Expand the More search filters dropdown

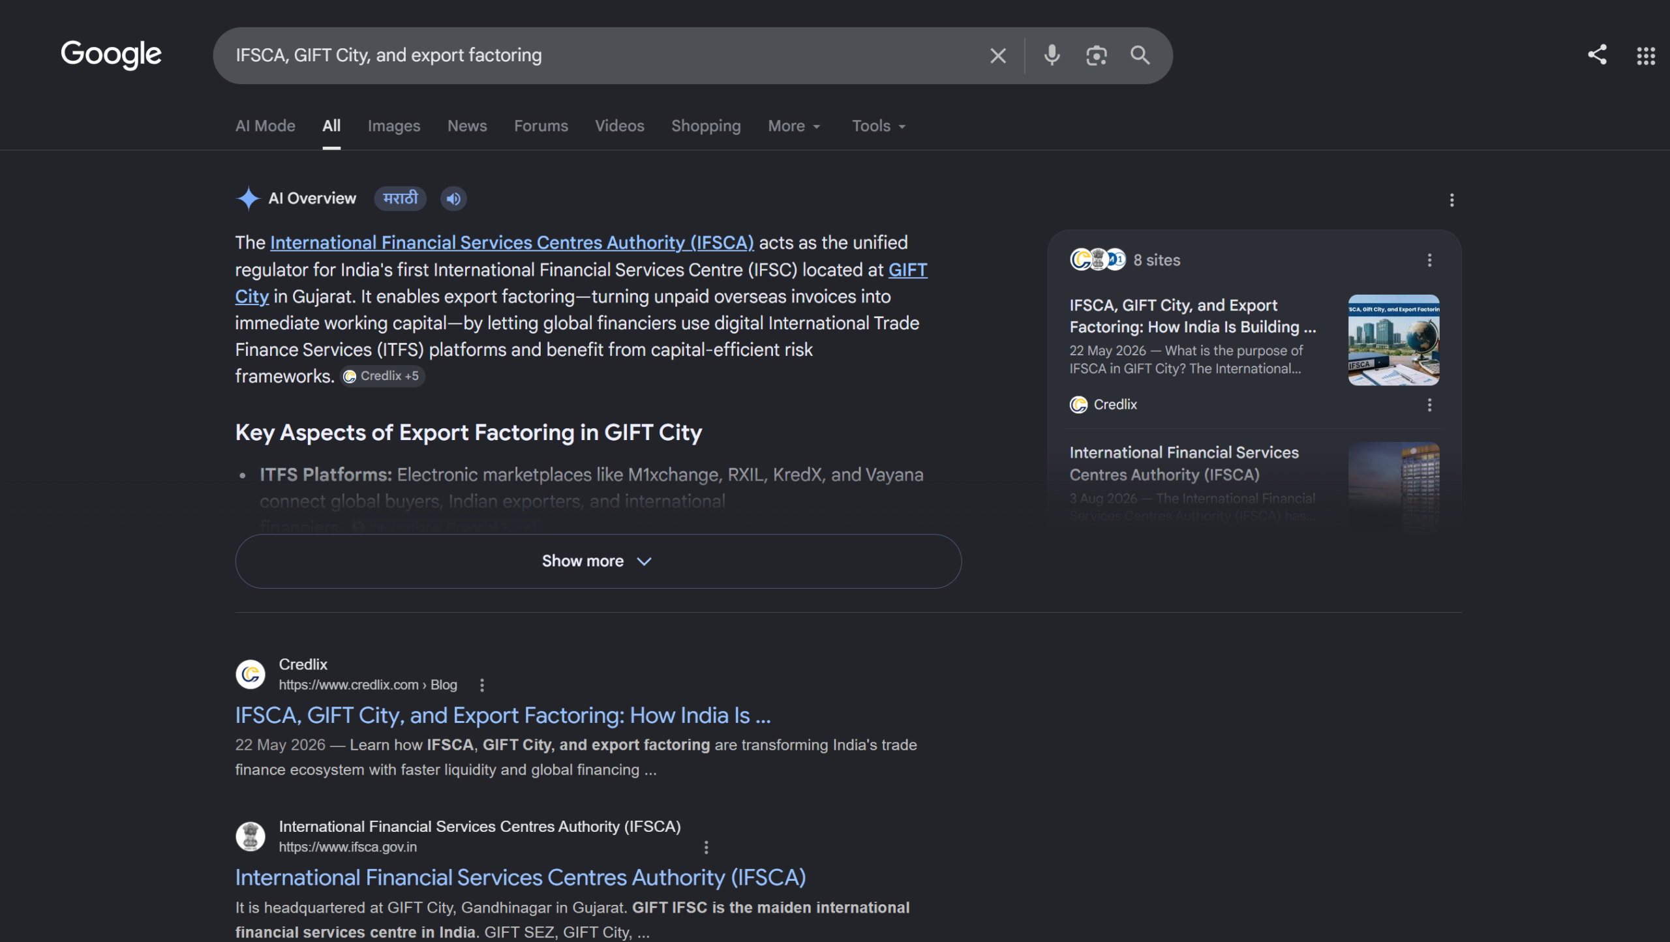[x=794, y=126]
